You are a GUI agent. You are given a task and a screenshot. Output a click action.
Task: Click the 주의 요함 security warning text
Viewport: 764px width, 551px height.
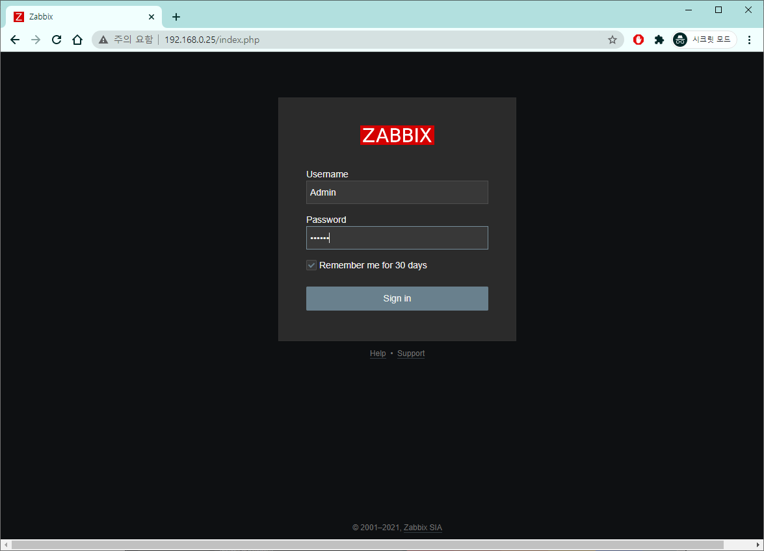pos(133,40)
